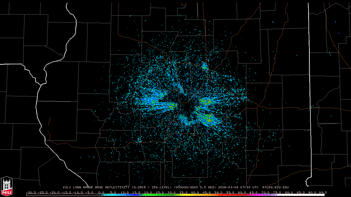Click the '(0.25KM / 256 LEVEL)' resolution text
Screen dimensions: 351x197
pyautogui.click(x=151, y=187)
